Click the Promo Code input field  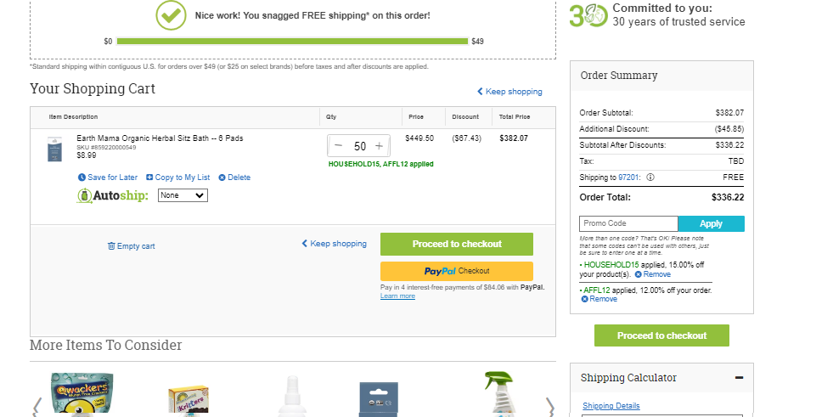pyautogui.click(x=628, y=223)
